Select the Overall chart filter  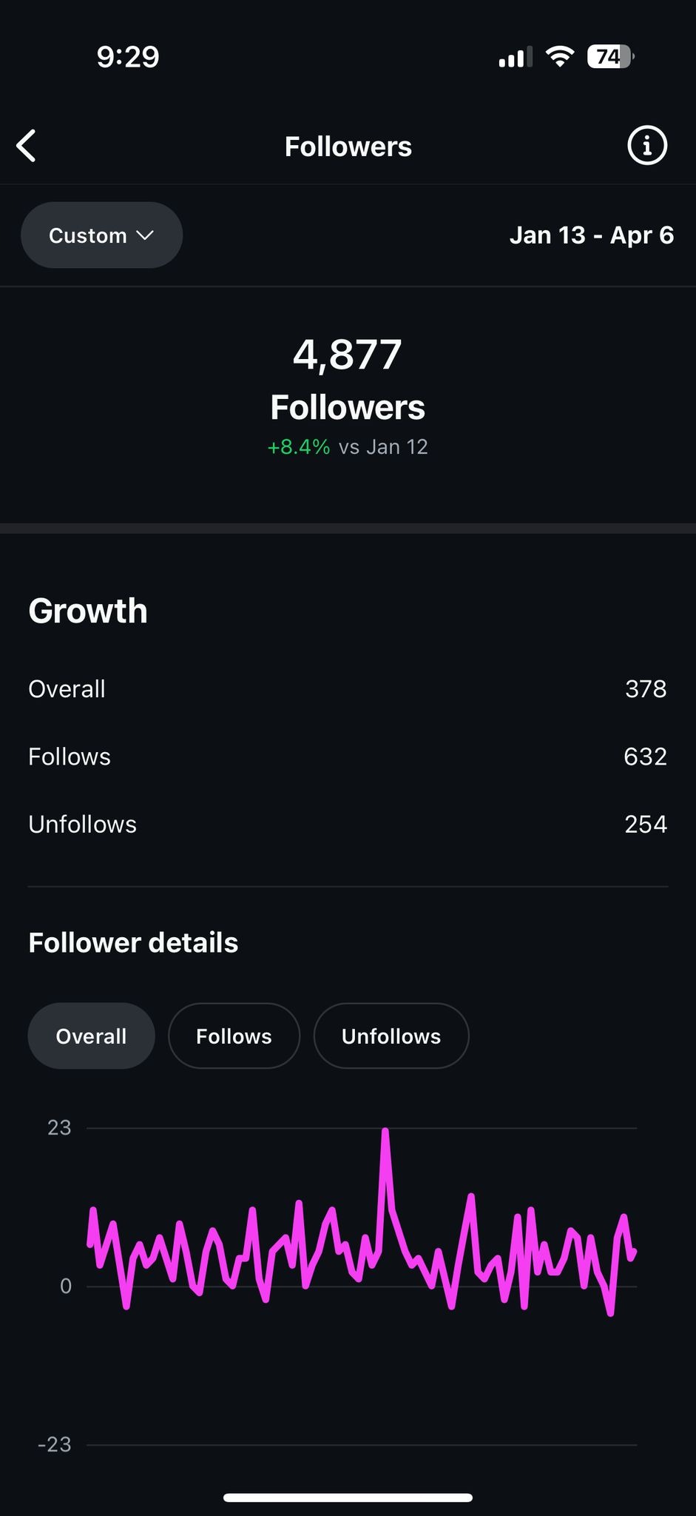point(91,1036)
